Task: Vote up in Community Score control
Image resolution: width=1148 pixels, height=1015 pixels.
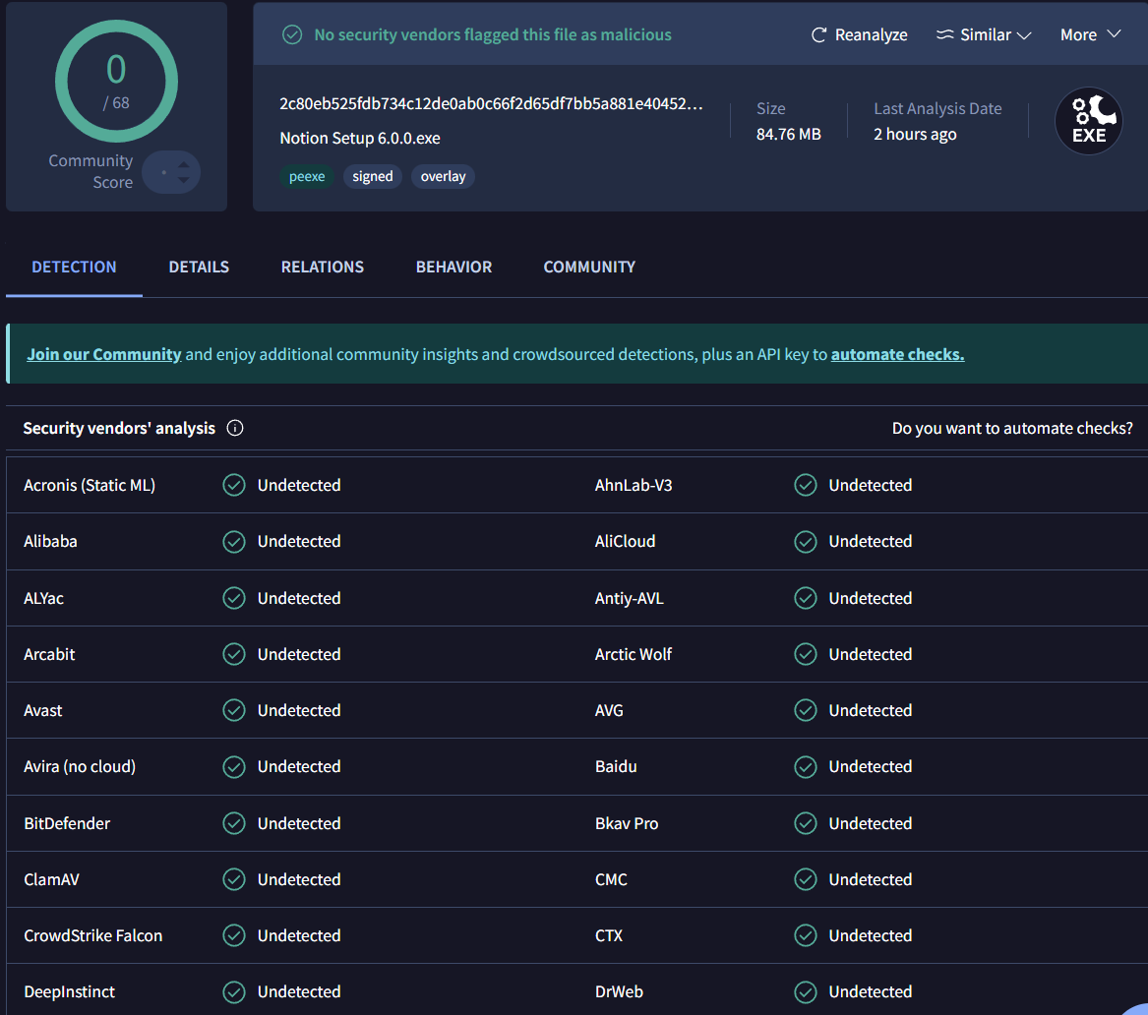Action: [184, 165]
